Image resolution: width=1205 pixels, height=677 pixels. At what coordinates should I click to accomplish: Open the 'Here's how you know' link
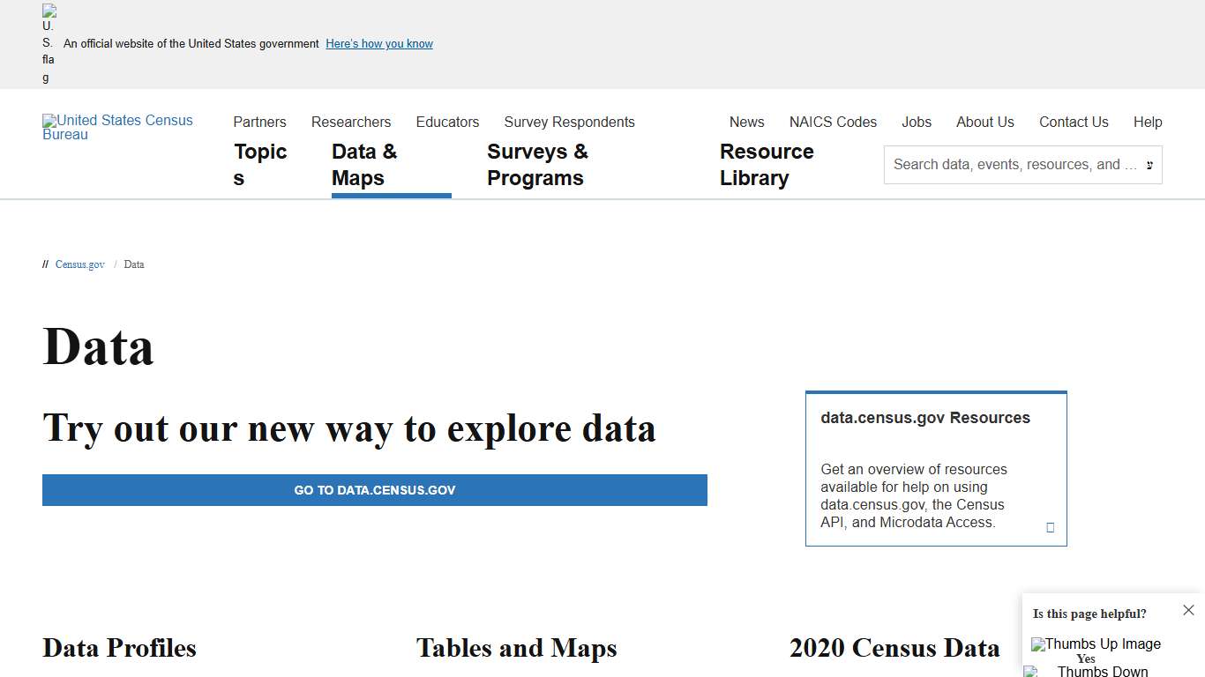point(378,43)
